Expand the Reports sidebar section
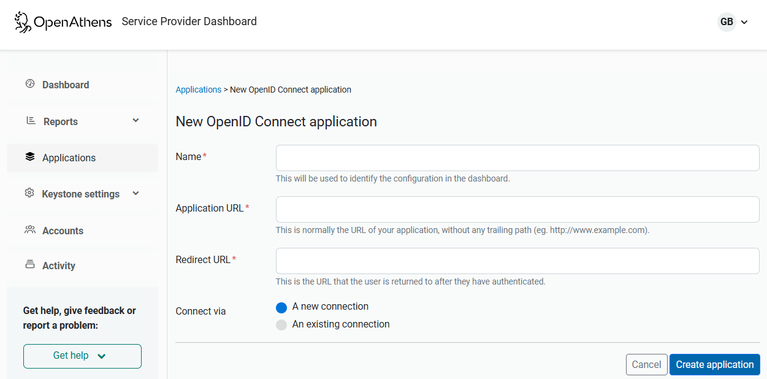This screenshot has width=767, height=379. click(x=135, y=121)
